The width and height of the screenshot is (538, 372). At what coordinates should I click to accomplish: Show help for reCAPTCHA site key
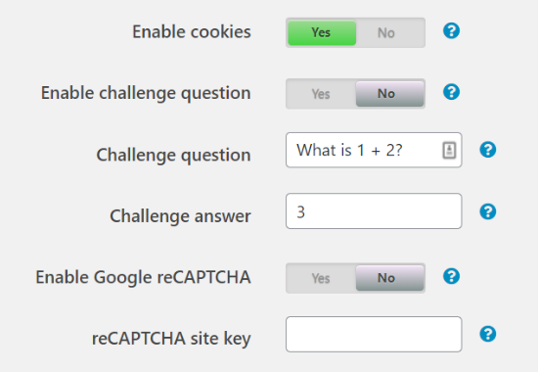pos(487,334)
